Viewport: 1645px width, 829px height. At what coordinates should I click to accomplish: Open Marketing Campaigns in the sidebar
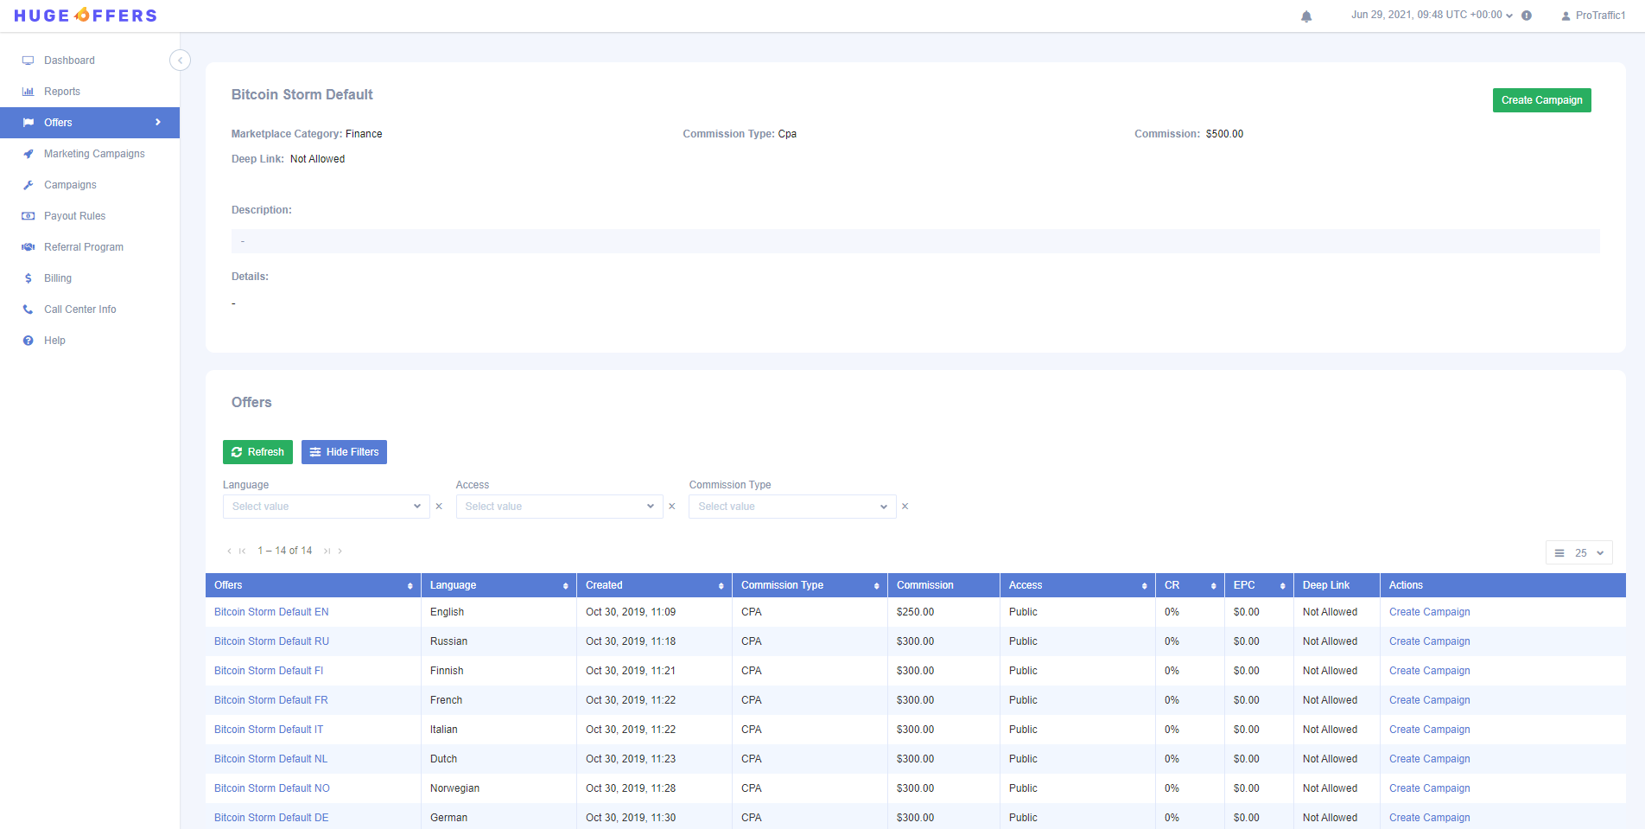(x=94, y=154)
